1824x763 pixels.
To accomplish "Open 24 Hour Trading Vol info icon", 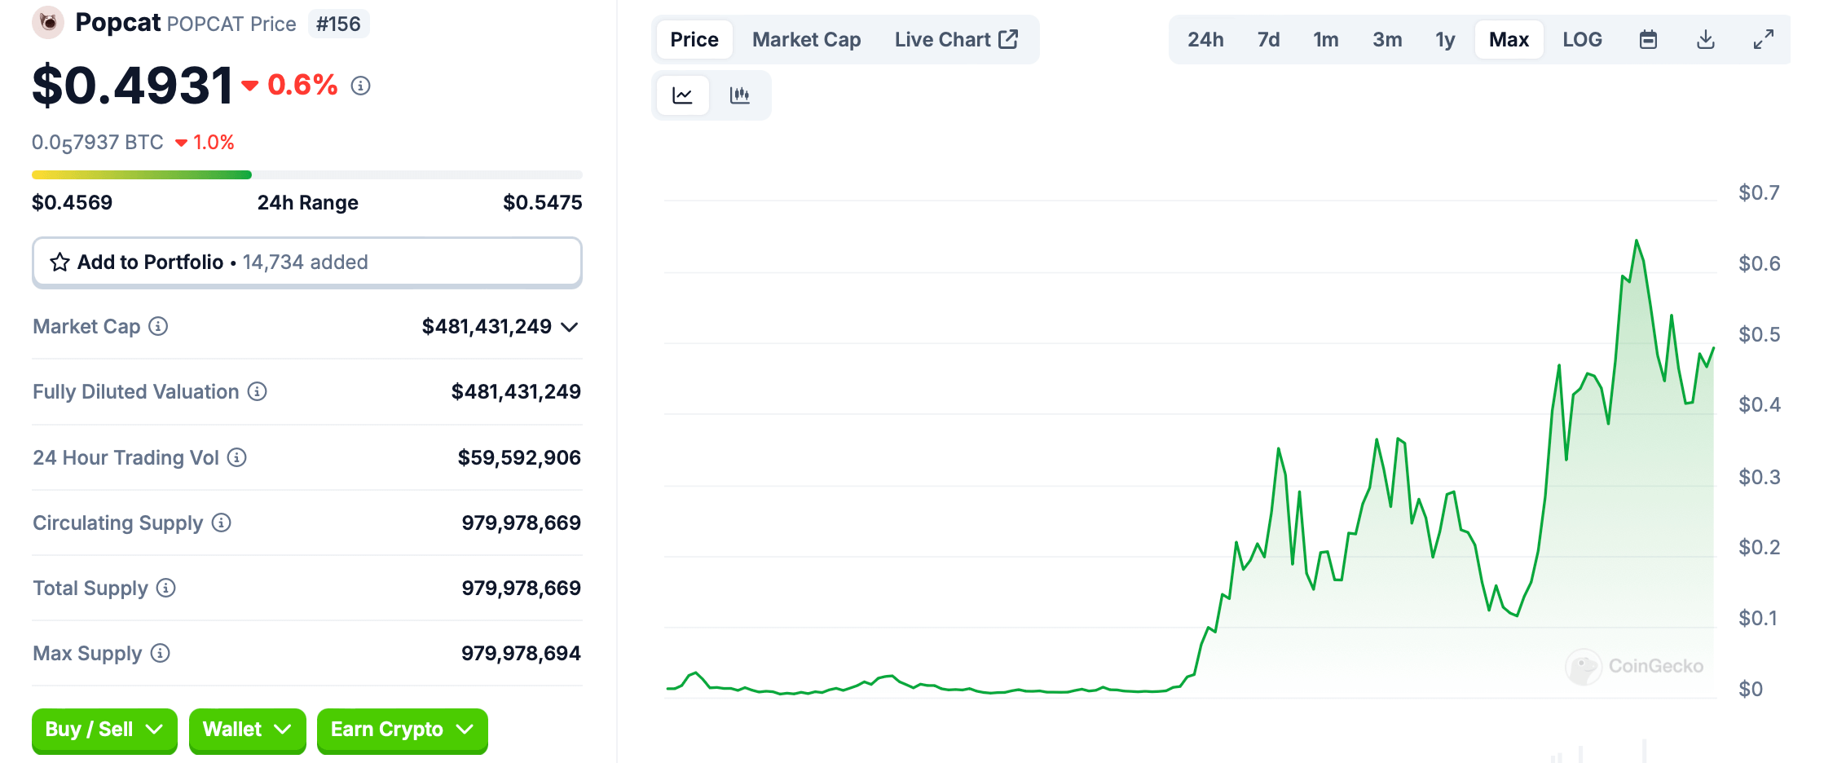I will point(237,457).
